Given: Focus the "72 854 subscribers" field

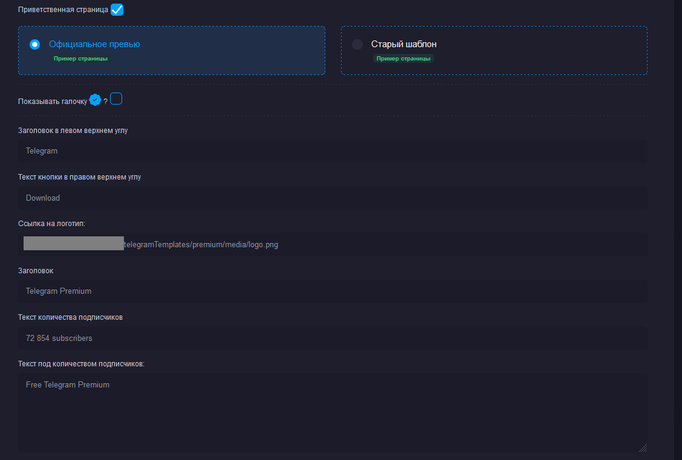Looking at the screenshot, I should pos(332,339).
